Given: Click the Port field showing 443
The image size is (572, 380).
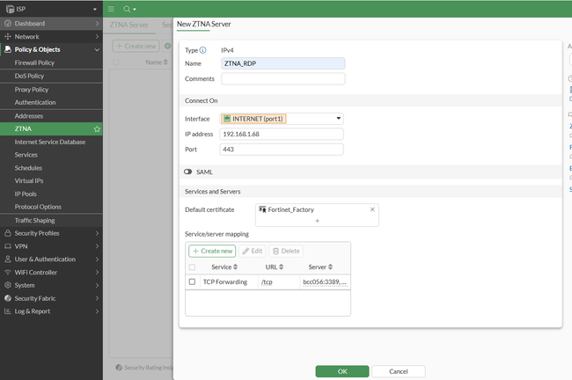Looking at the screenshot, I should pyautogui.click(x=282, y=150).
